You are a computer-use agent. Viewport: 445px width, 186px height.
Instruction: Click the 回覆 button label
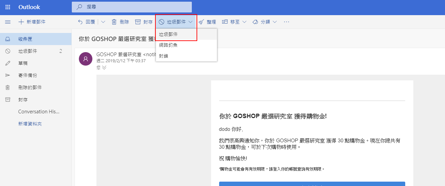pyautogui.click(x=90, y=22)
